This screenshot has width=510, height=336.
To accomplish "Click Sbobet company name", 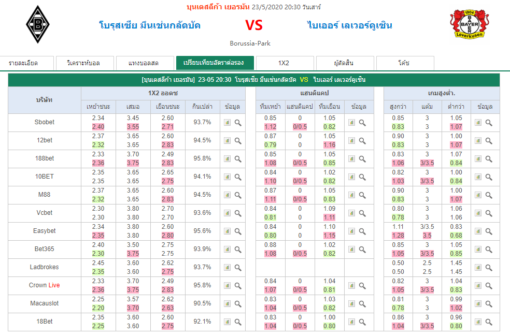I will (44, 122).
